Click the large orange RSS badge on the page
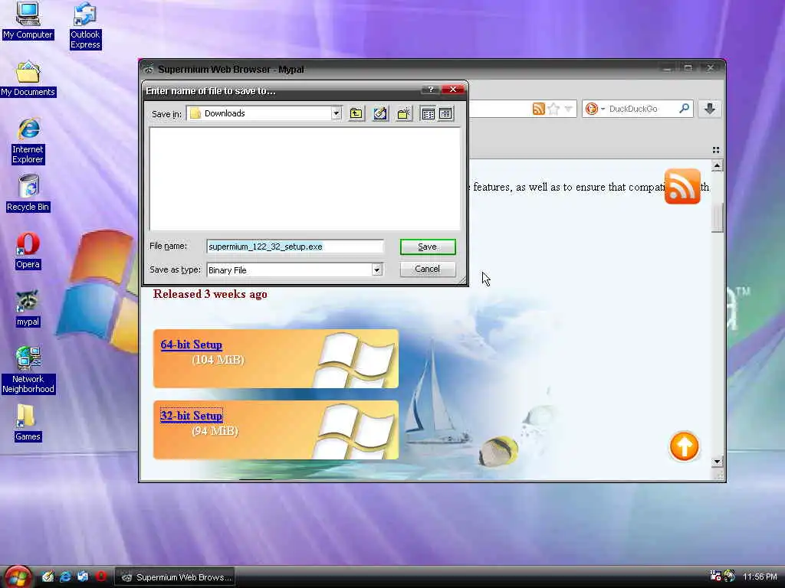The image size is (785, 588). click(x=682, y=186)
